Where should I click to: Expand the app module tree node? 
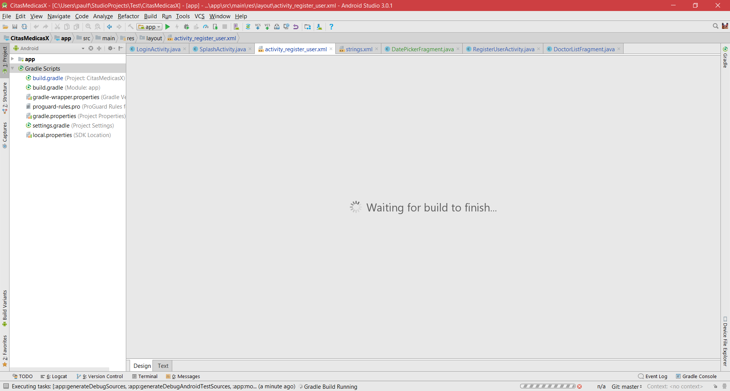(x=13, y=59)
